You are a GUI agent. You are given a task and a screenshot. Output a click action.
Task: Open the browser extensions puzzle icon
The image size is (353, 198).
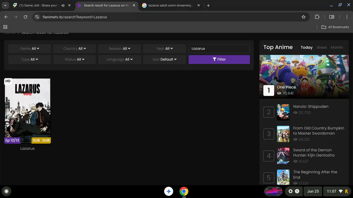coord(317,17)
